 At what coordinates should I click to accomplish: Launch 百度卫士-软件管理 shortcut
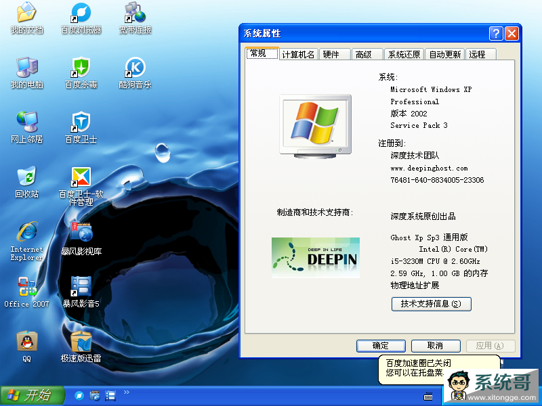[81, 187]
